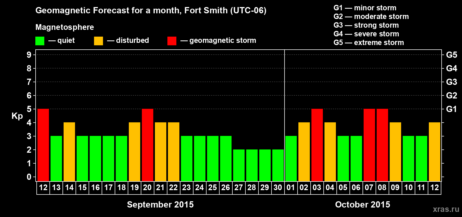The height and width of the screenshot is (217, 462).
Task: Click date label 05 in October
Action: [x=343, y=188]
